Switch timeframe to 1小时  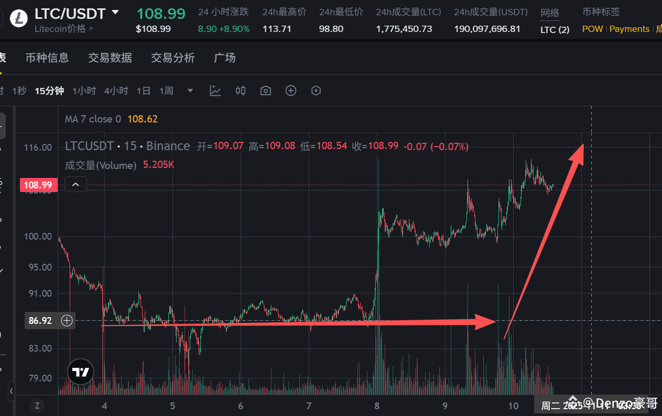click(x=83, y=91)
